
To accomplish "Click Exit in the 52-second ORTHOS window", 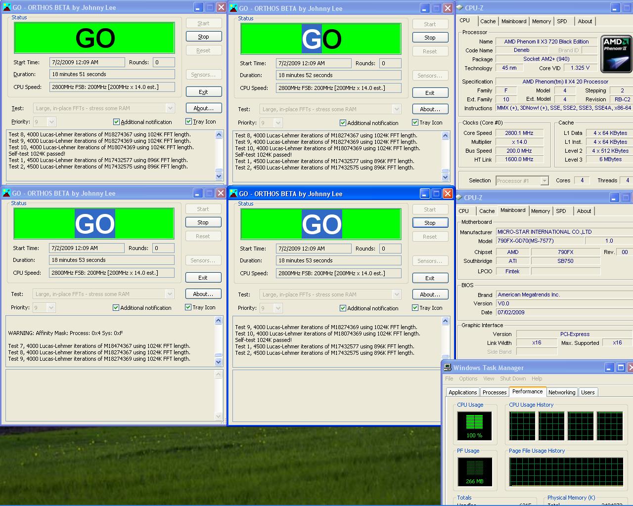I will pyautogui.click(x=430, y=92).
